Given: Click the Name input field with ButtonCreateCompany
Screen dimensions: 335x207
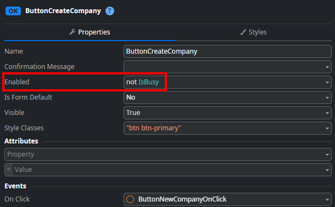Looking at the screenshot, I should pos(227,51).
